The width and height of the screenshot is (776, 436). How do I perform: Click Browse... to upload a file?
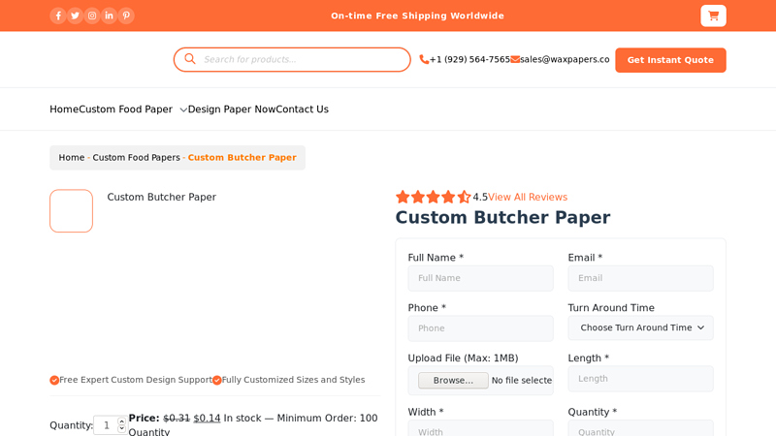453,381
